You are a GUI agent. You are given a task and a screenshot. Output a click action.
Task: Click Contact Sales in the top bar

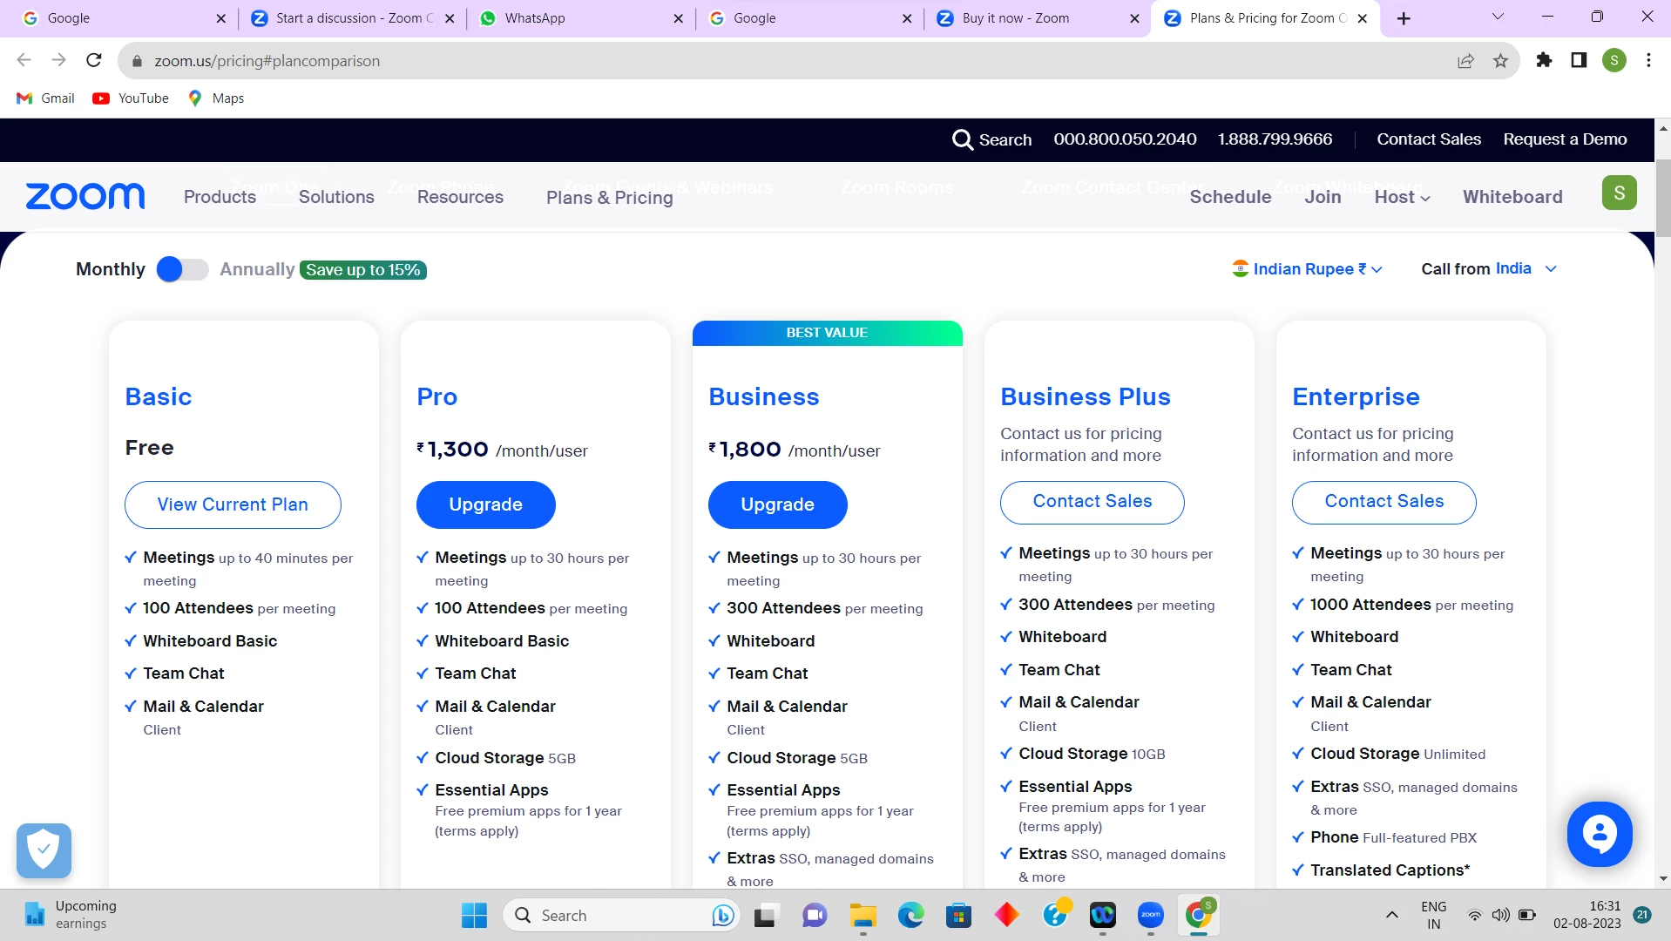click(x=1429, y=139)
